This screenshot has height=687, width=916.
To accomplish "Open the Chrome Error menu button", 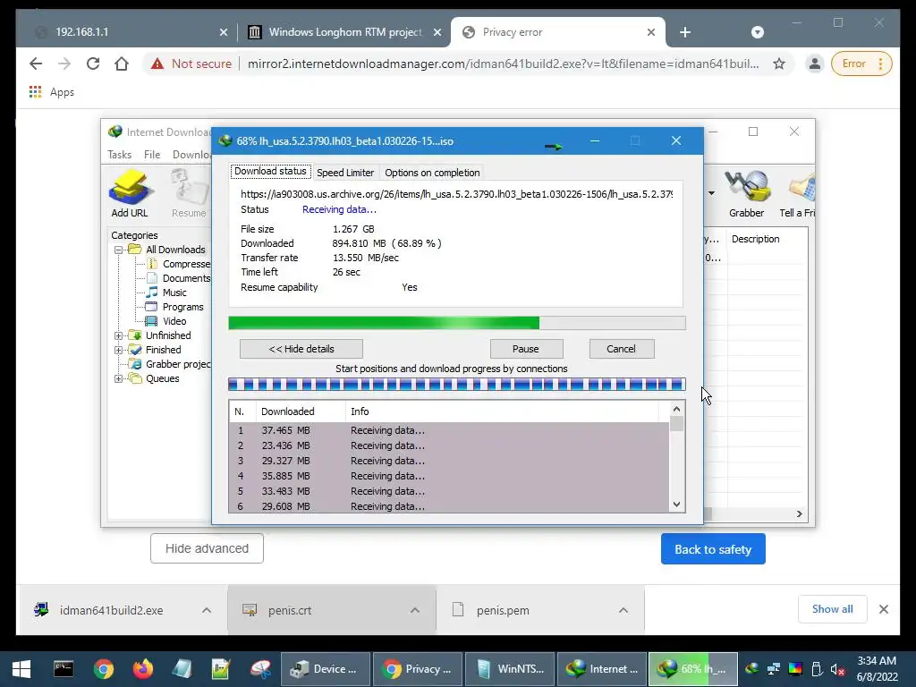I will (861, 64).
